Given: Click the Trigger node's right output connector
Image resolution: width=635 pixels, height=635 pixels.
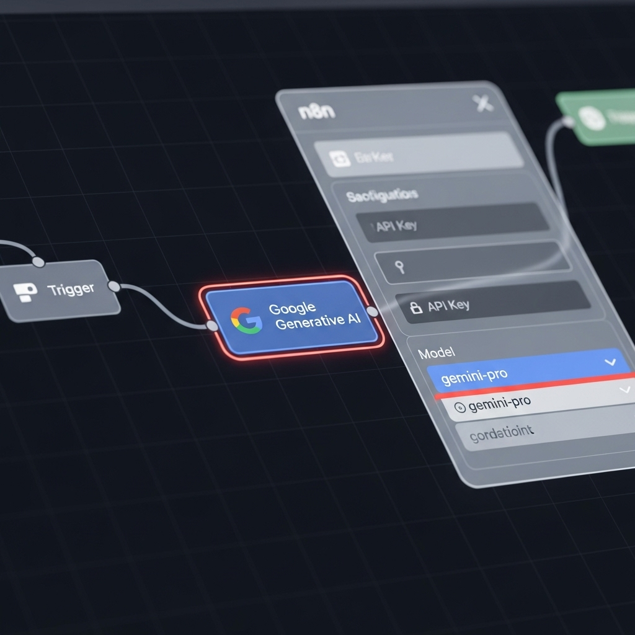Looking at the screenshot, I should [115, 286].
